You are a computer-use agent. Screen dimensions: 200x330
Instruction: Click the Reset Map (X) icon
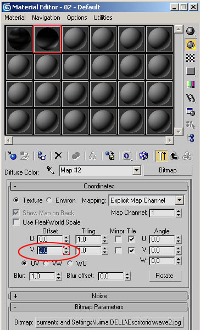59,156
